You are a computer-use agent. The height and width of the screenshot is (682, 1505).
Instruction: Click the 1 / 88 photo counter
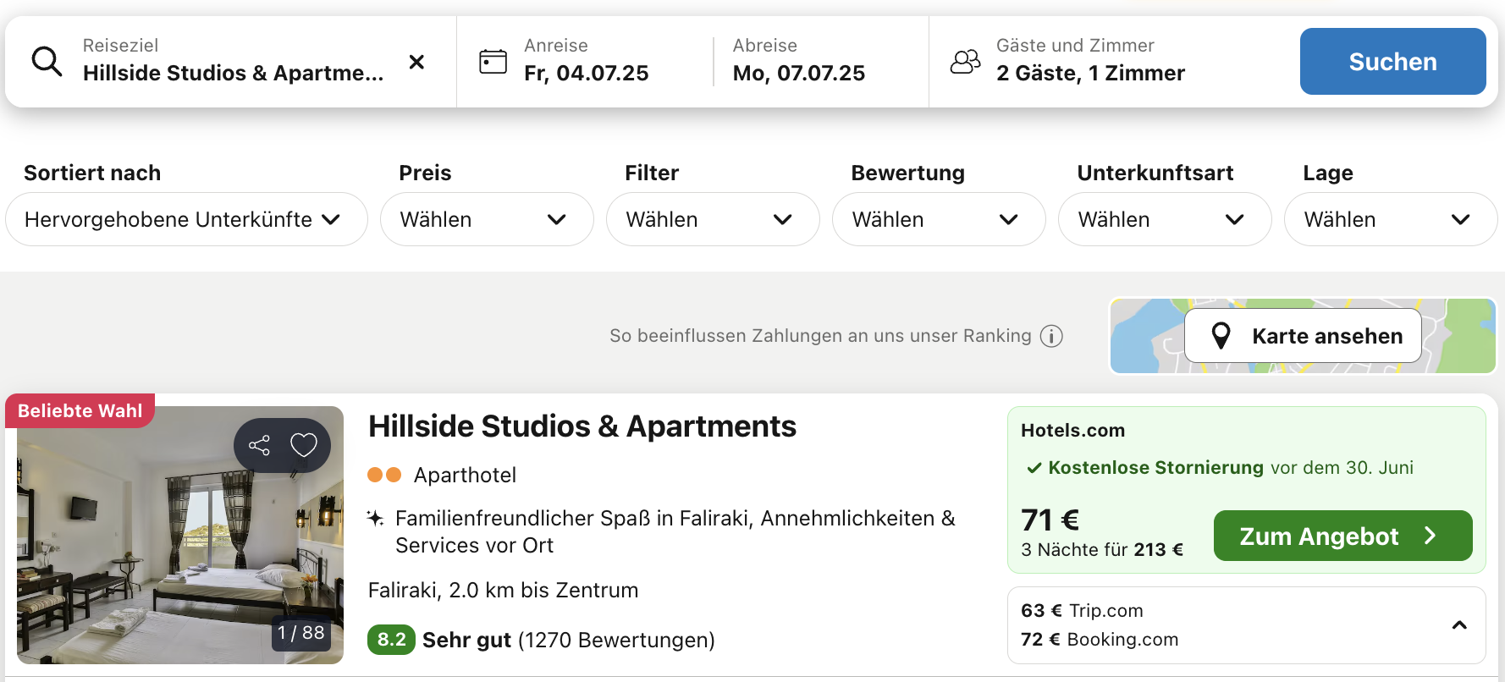click(301, 633)
